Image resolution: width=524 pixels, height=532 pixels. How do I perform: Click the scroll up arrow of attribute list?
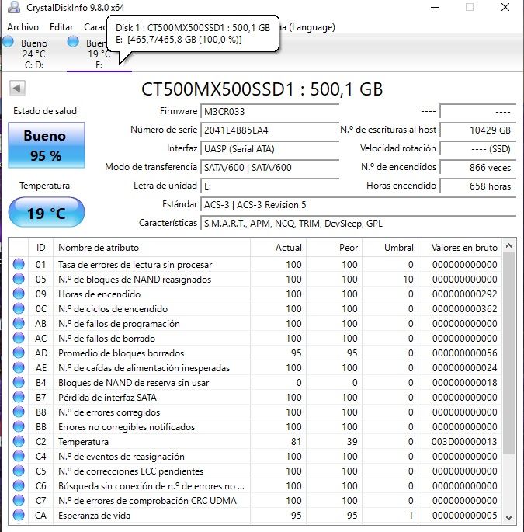tap(508, 245)
